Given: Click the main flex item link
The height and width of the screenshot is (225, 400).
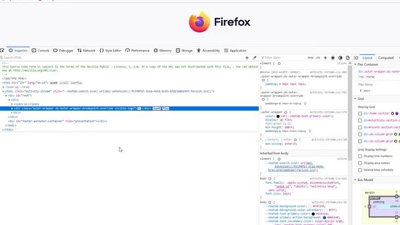Looking at the screenshot, I should tap(367, 91).
